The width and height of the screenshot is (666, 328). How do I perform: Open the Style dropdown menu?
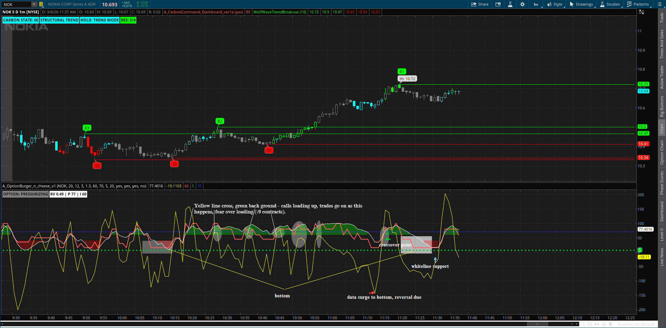pyautogui.click(x=555, y=4)
